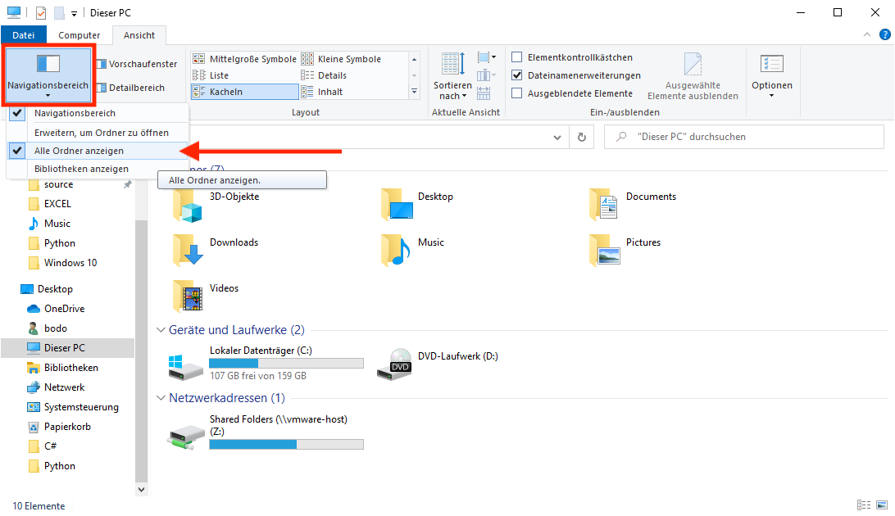895x516 pixels.
Task: Collapse the Netzwerkadressen section
Action: [x=161, y=397]
